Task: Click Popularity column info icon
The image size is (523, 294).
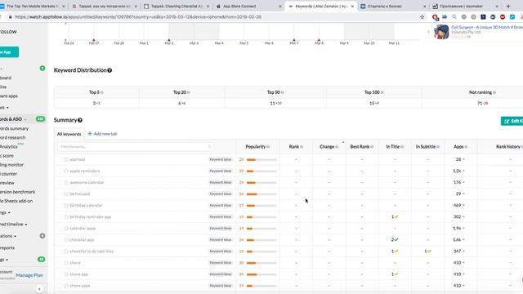Action: point(268,147)
